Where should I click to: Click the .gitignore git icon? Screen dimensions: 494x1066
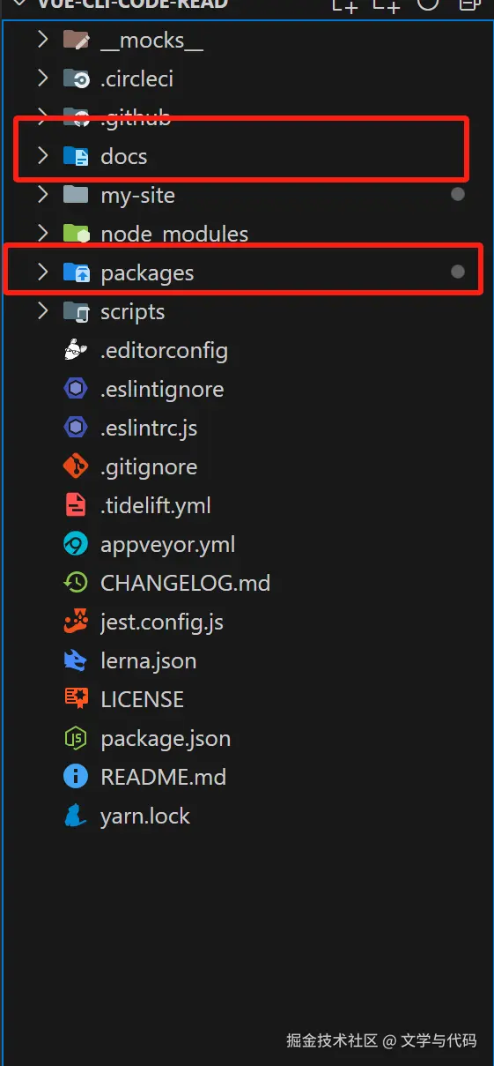[x=77, y=467]
